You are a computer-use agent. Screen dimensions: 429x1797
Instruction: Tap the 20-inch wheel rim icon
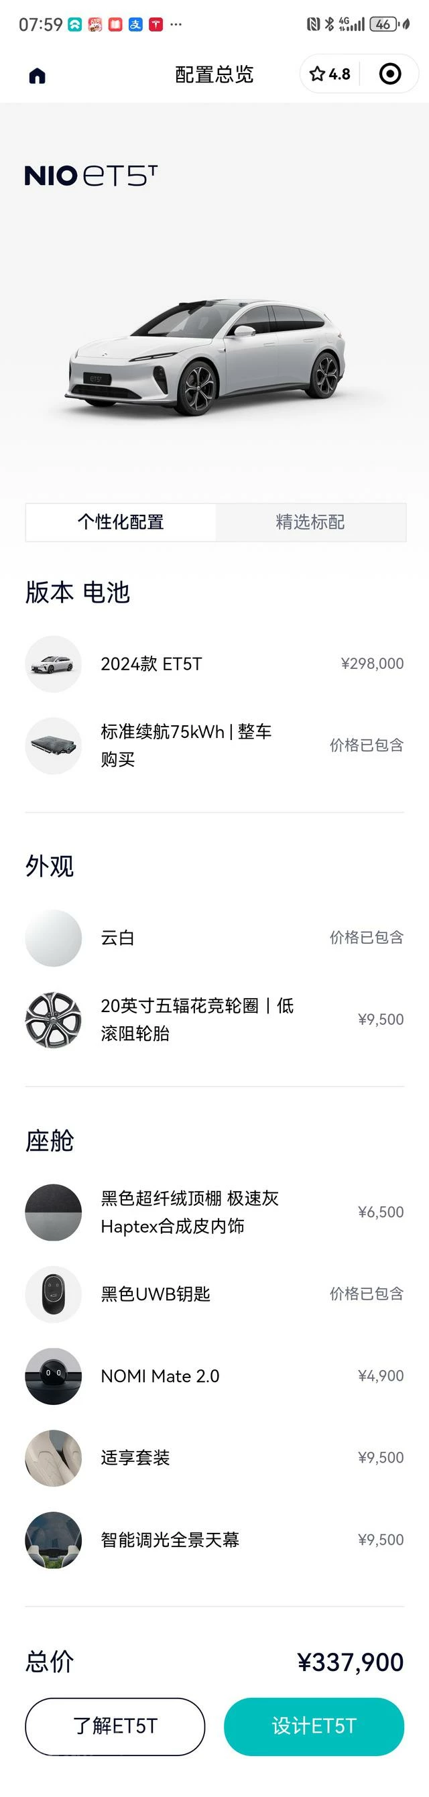pyautogui.click(x=54, y=1019)
